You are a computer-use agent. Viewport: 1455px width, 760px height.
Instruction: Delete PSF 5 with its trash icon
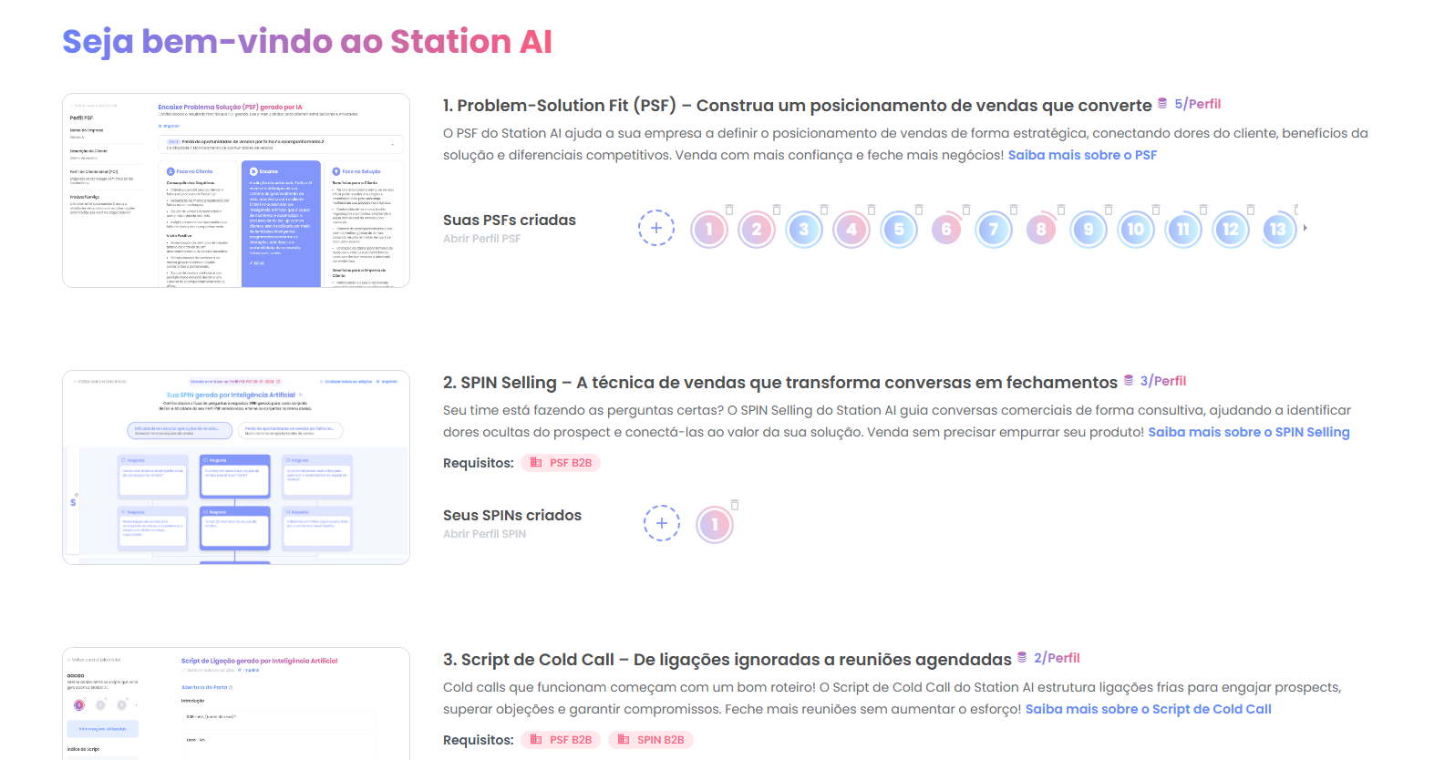919,210
